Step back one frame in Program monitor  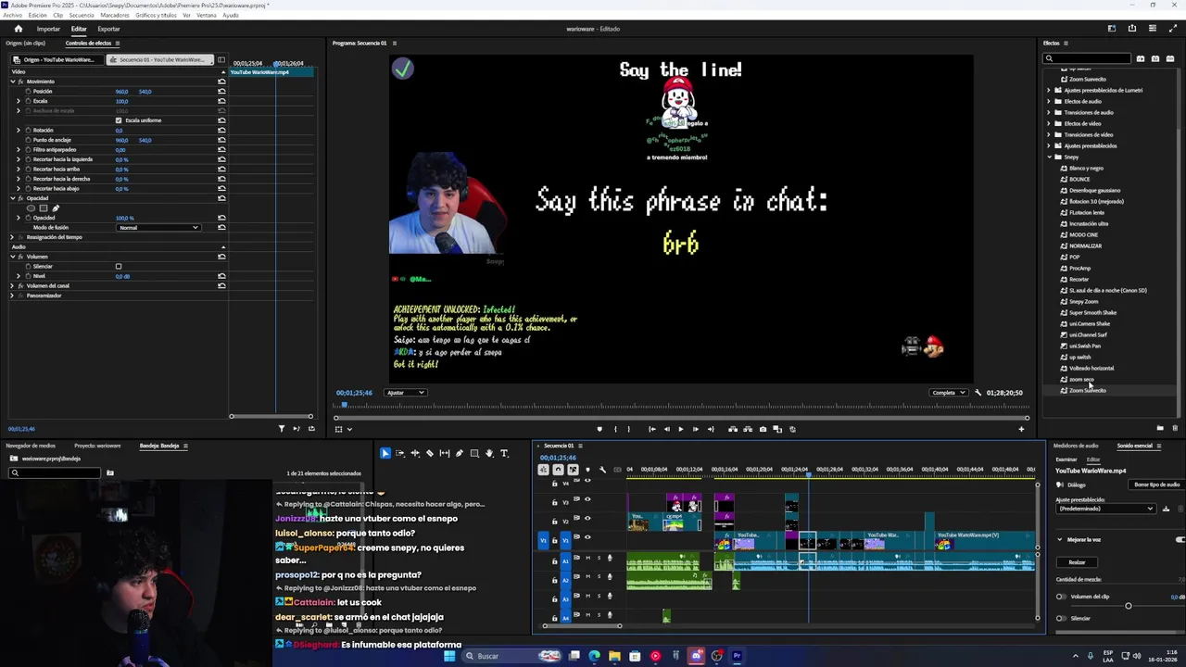pyautogui.click(x=665, y=429)
